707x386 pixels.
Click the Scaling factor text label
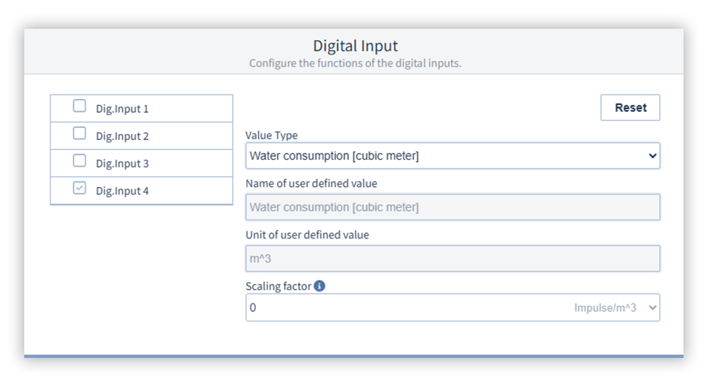(278, 286)
